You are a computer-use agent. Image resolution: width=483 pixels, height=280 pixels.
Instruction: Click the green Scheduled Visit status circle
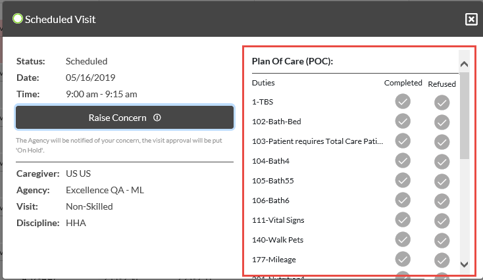[18, 19]
